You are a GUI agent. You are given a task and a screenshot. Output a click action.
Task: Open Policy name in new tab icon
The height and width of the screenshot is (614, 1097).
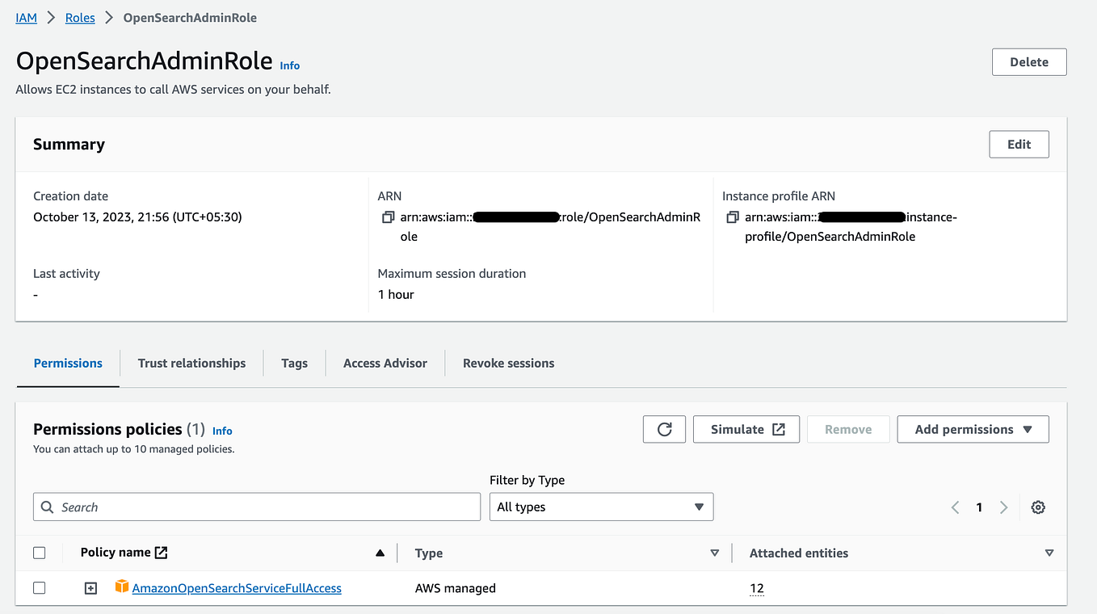point(160,552)
